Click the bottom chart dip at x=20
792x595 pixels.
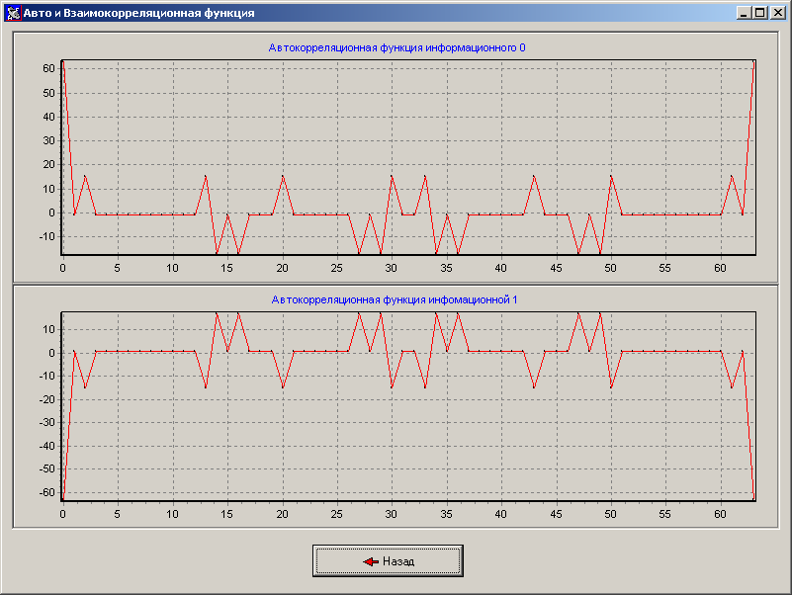coord(283,387)
